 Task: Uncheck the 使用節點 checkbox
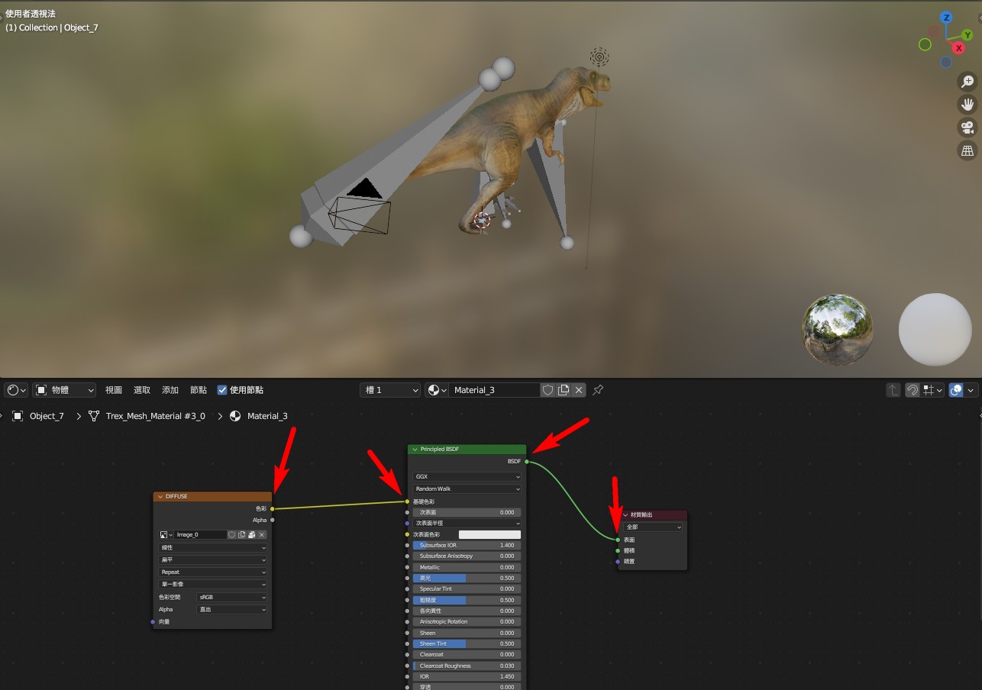222,390
